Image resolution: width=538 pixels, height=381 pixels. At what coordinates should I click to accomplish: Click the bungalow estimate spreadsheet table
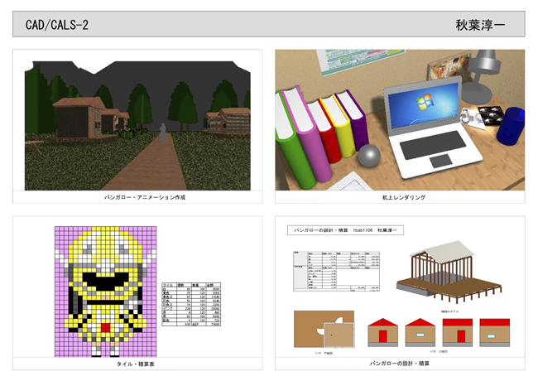(336, 271)
